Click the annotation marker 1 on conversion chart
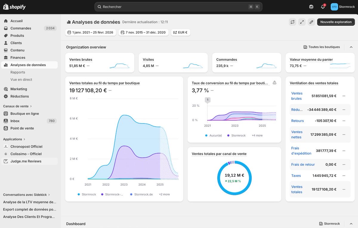 (208, 100)
